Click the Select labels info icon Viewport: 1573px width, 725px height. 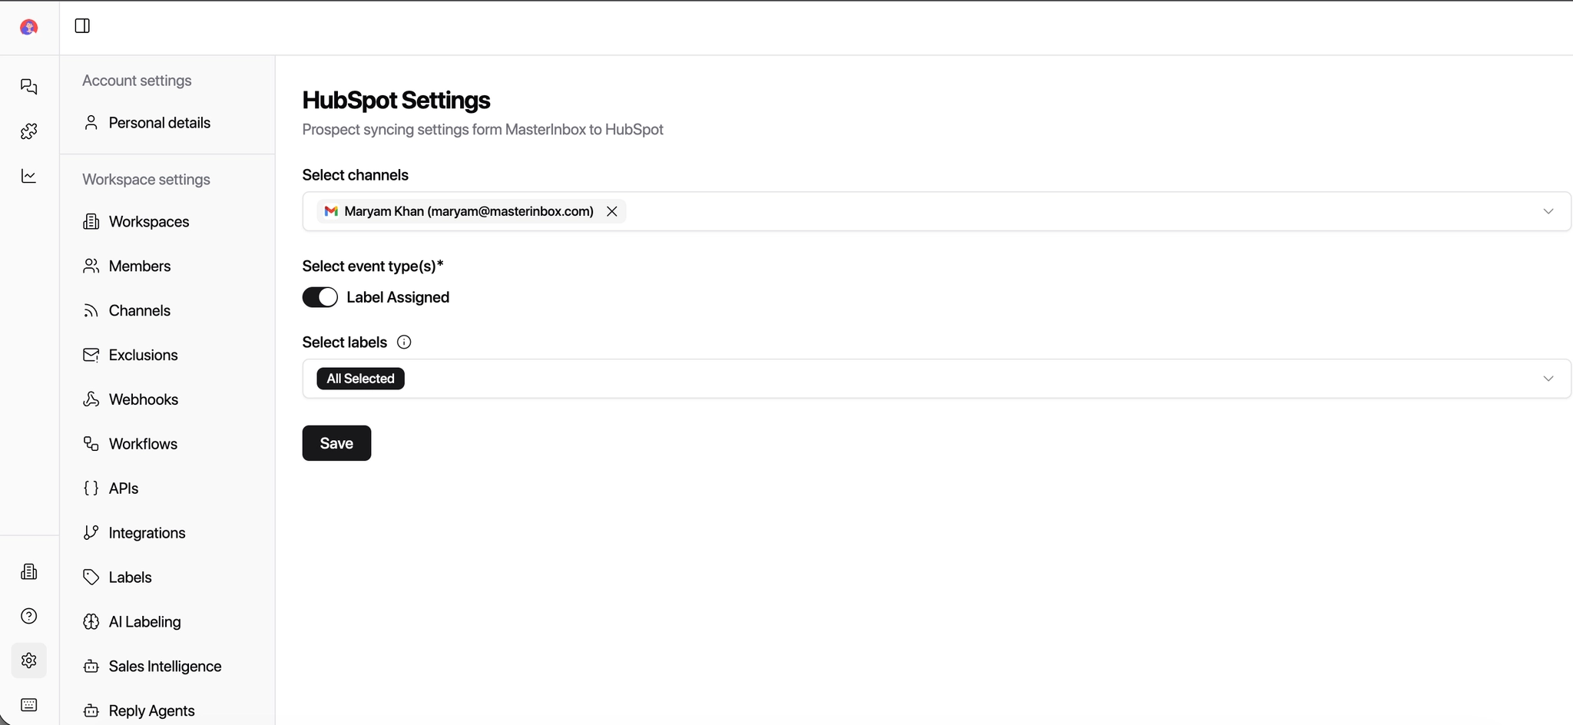tap(404, 343)
